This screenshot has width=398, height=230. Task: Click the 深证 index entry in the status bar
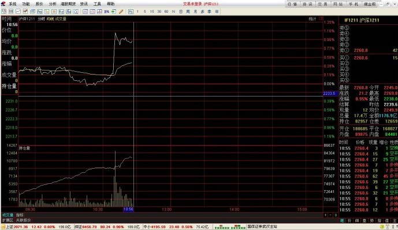tap(107, 227)
